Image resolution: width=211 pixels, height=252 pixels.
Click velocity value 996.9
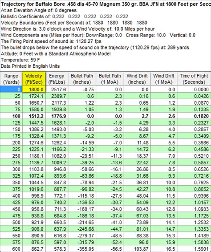pos(34,196)
